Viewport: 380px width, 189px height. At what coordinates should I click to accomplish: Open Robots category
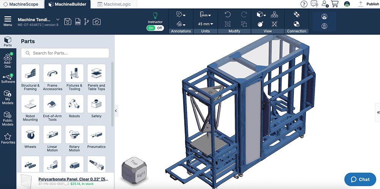(74, 106)
